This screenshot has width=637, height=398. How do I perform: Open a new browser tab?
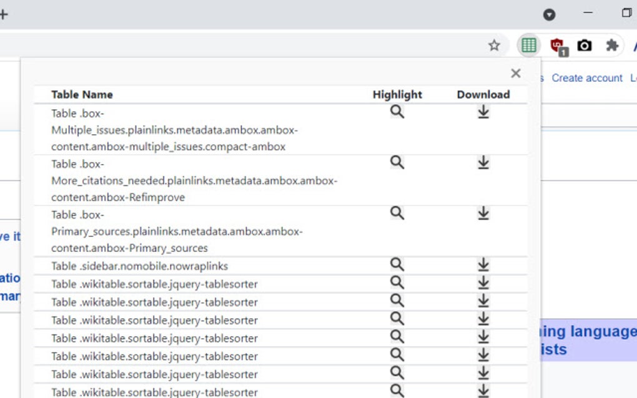[5, 14]
